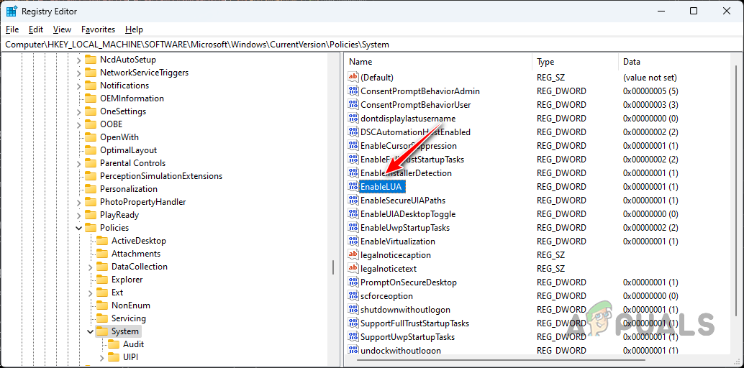The image size is (744, 368).
Task: Select the DSCAutomationHostEnabled value name
Action: tap(415, 132)
